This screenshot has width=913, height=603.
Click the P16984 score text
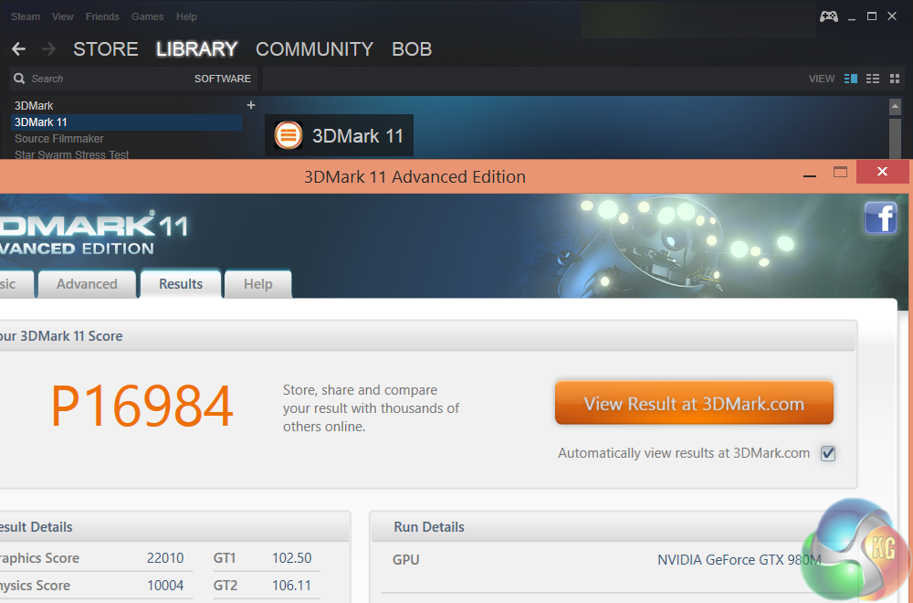tap(142, 406)
